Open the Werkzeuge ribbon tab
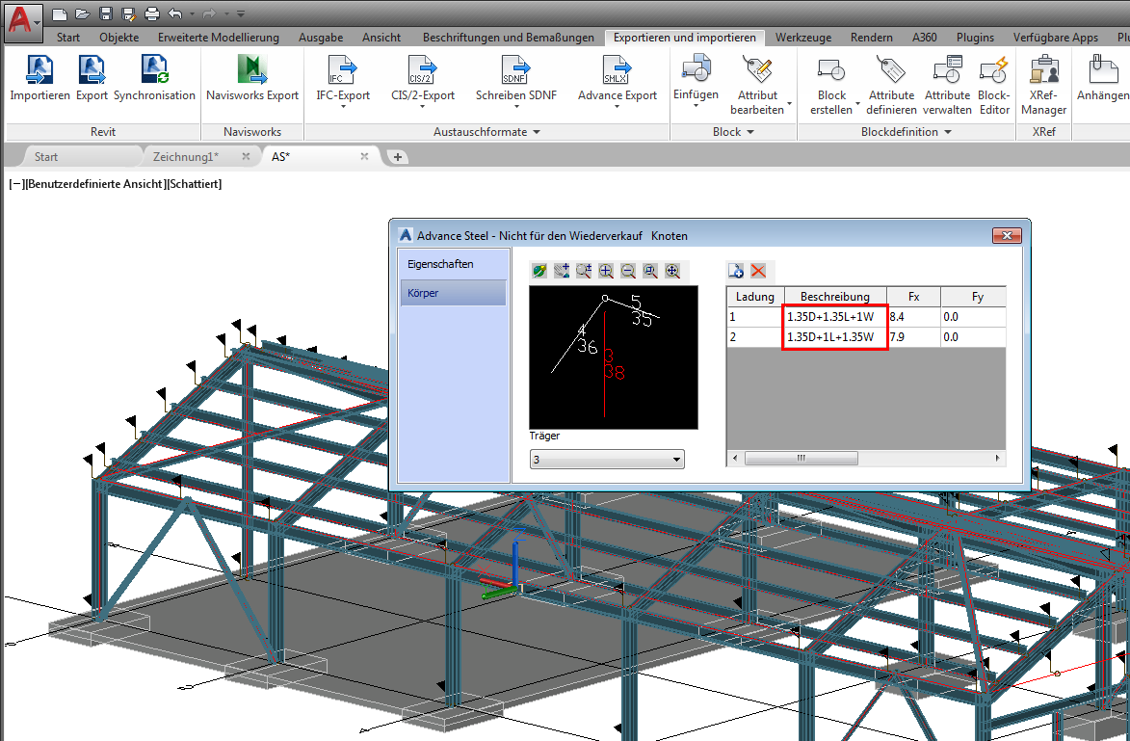The height and width of the screenshot is (741, 1130). 803,38
